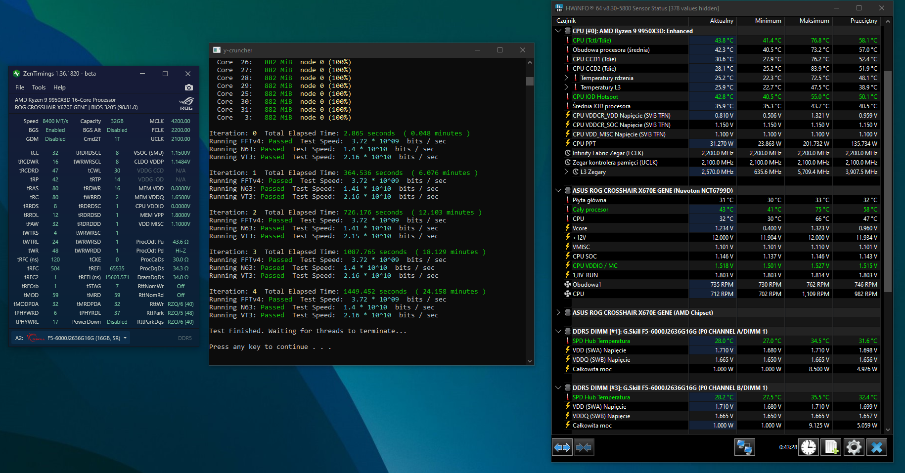Open HWiNFO sensor settings gear
The width and height of the screenshot is (905, 473).
click(854, 447)
